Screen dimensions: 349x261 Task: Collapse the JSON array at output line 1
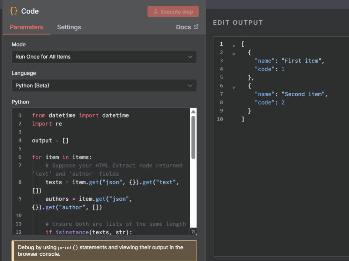point(233,46)
